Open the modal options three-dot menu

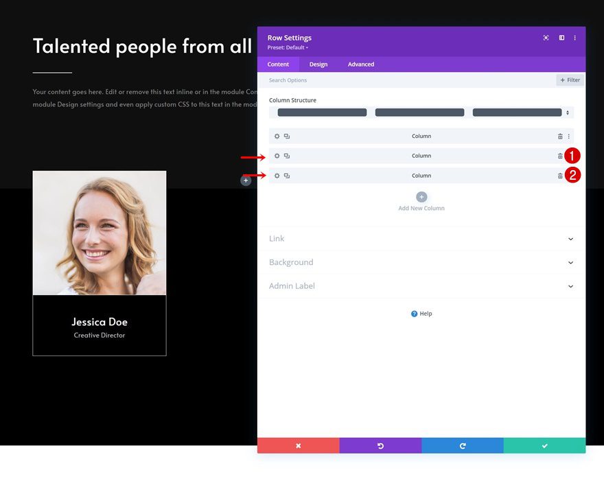pyautogui.click(x=575, y=38)
